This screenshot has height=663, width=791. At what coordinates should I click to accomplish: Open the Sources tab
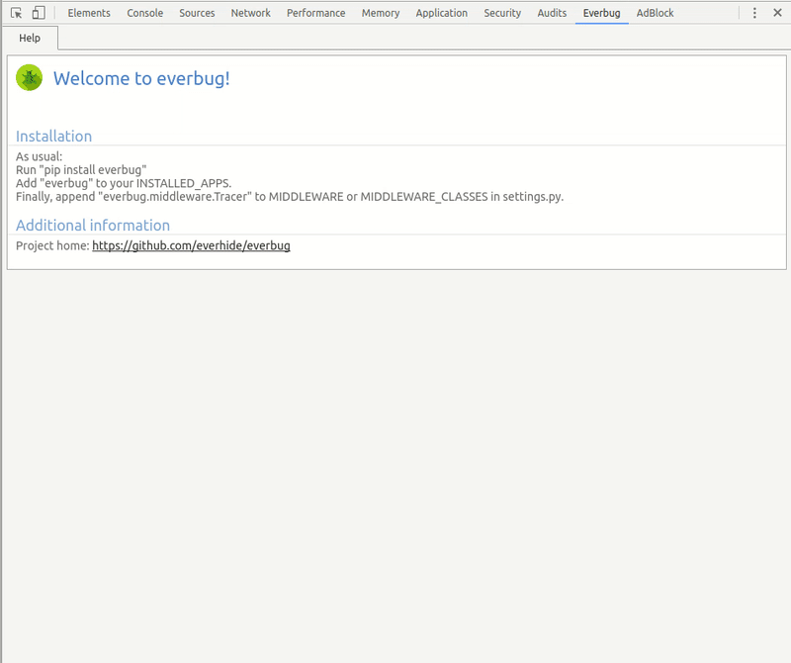pyautogui.click(x=197, y=13)
